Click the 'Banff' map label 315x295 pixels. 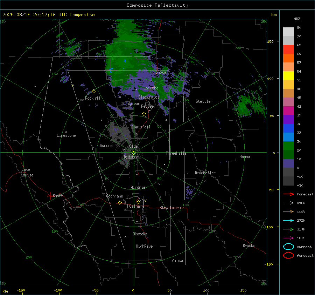coord(58,195)
